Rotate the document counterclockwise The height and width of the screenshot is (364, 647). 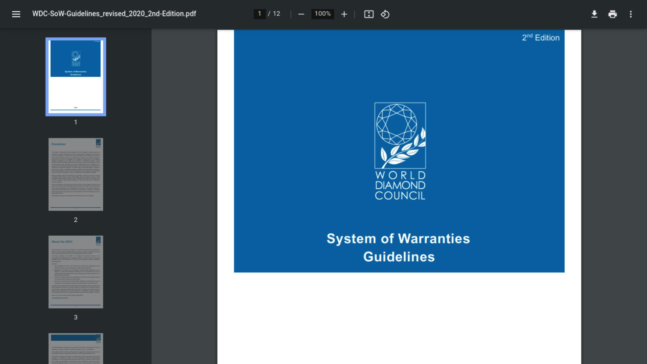pos(385,14)
